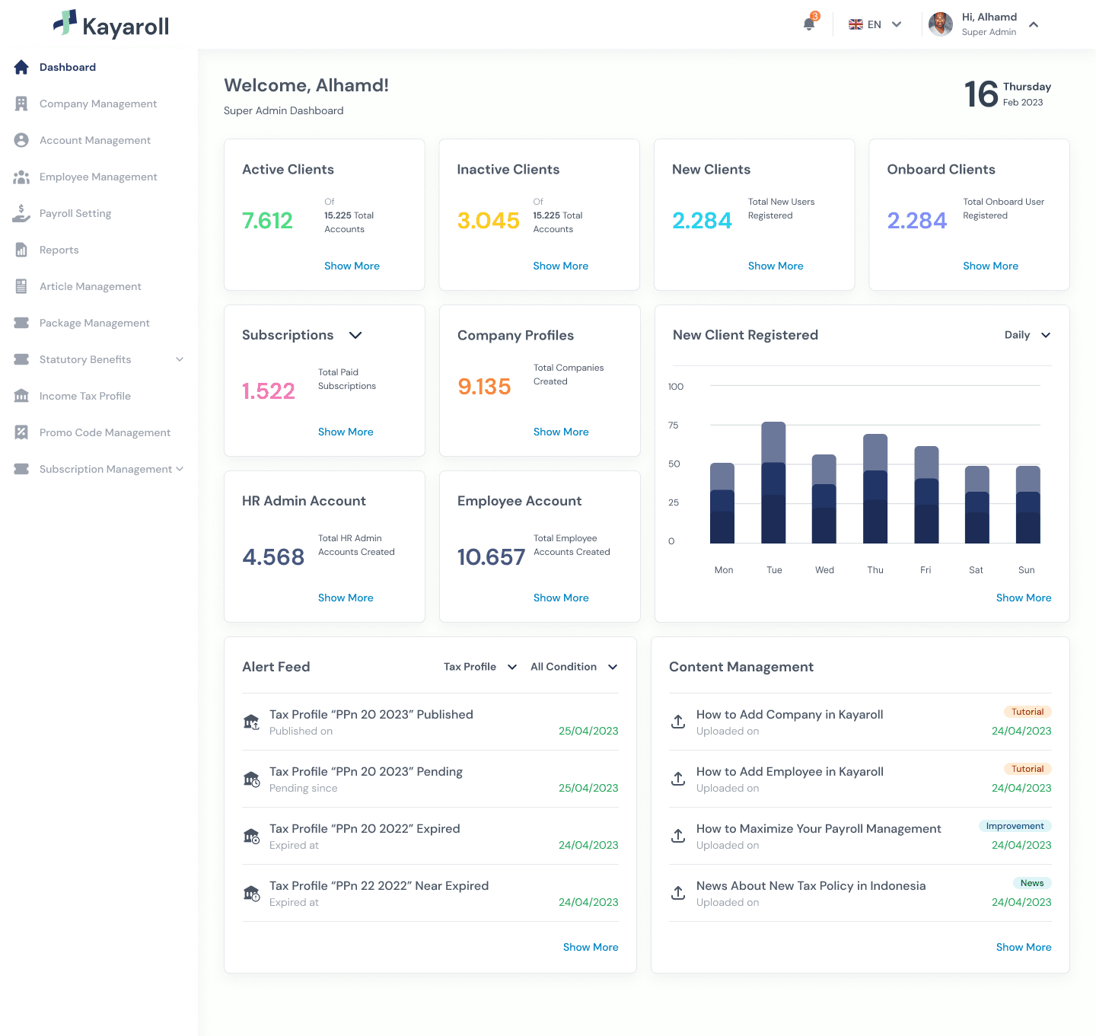Collapse the user profile menu chevron
The width and height of the screenshot is (1096, 1036).
[x=1034, y=24]
